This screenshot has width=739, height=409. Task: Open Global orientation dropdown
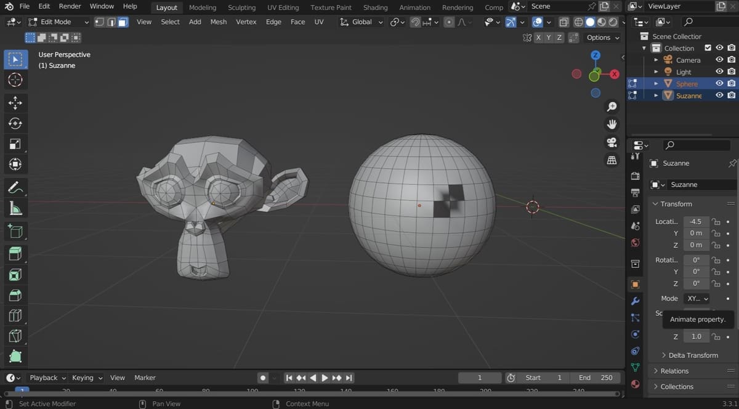361,22
